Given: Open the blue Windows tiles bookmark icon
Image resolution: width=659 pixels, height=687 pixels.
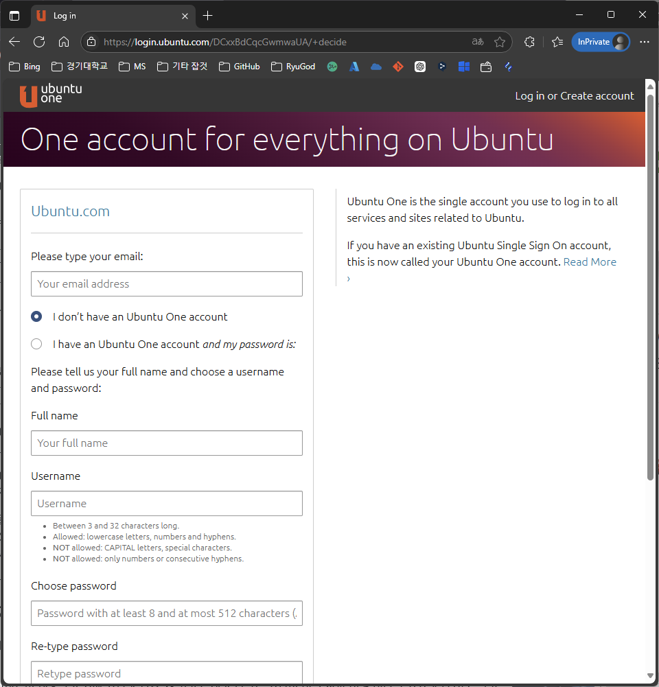Looking at the screenshot, I should point(464,67).
